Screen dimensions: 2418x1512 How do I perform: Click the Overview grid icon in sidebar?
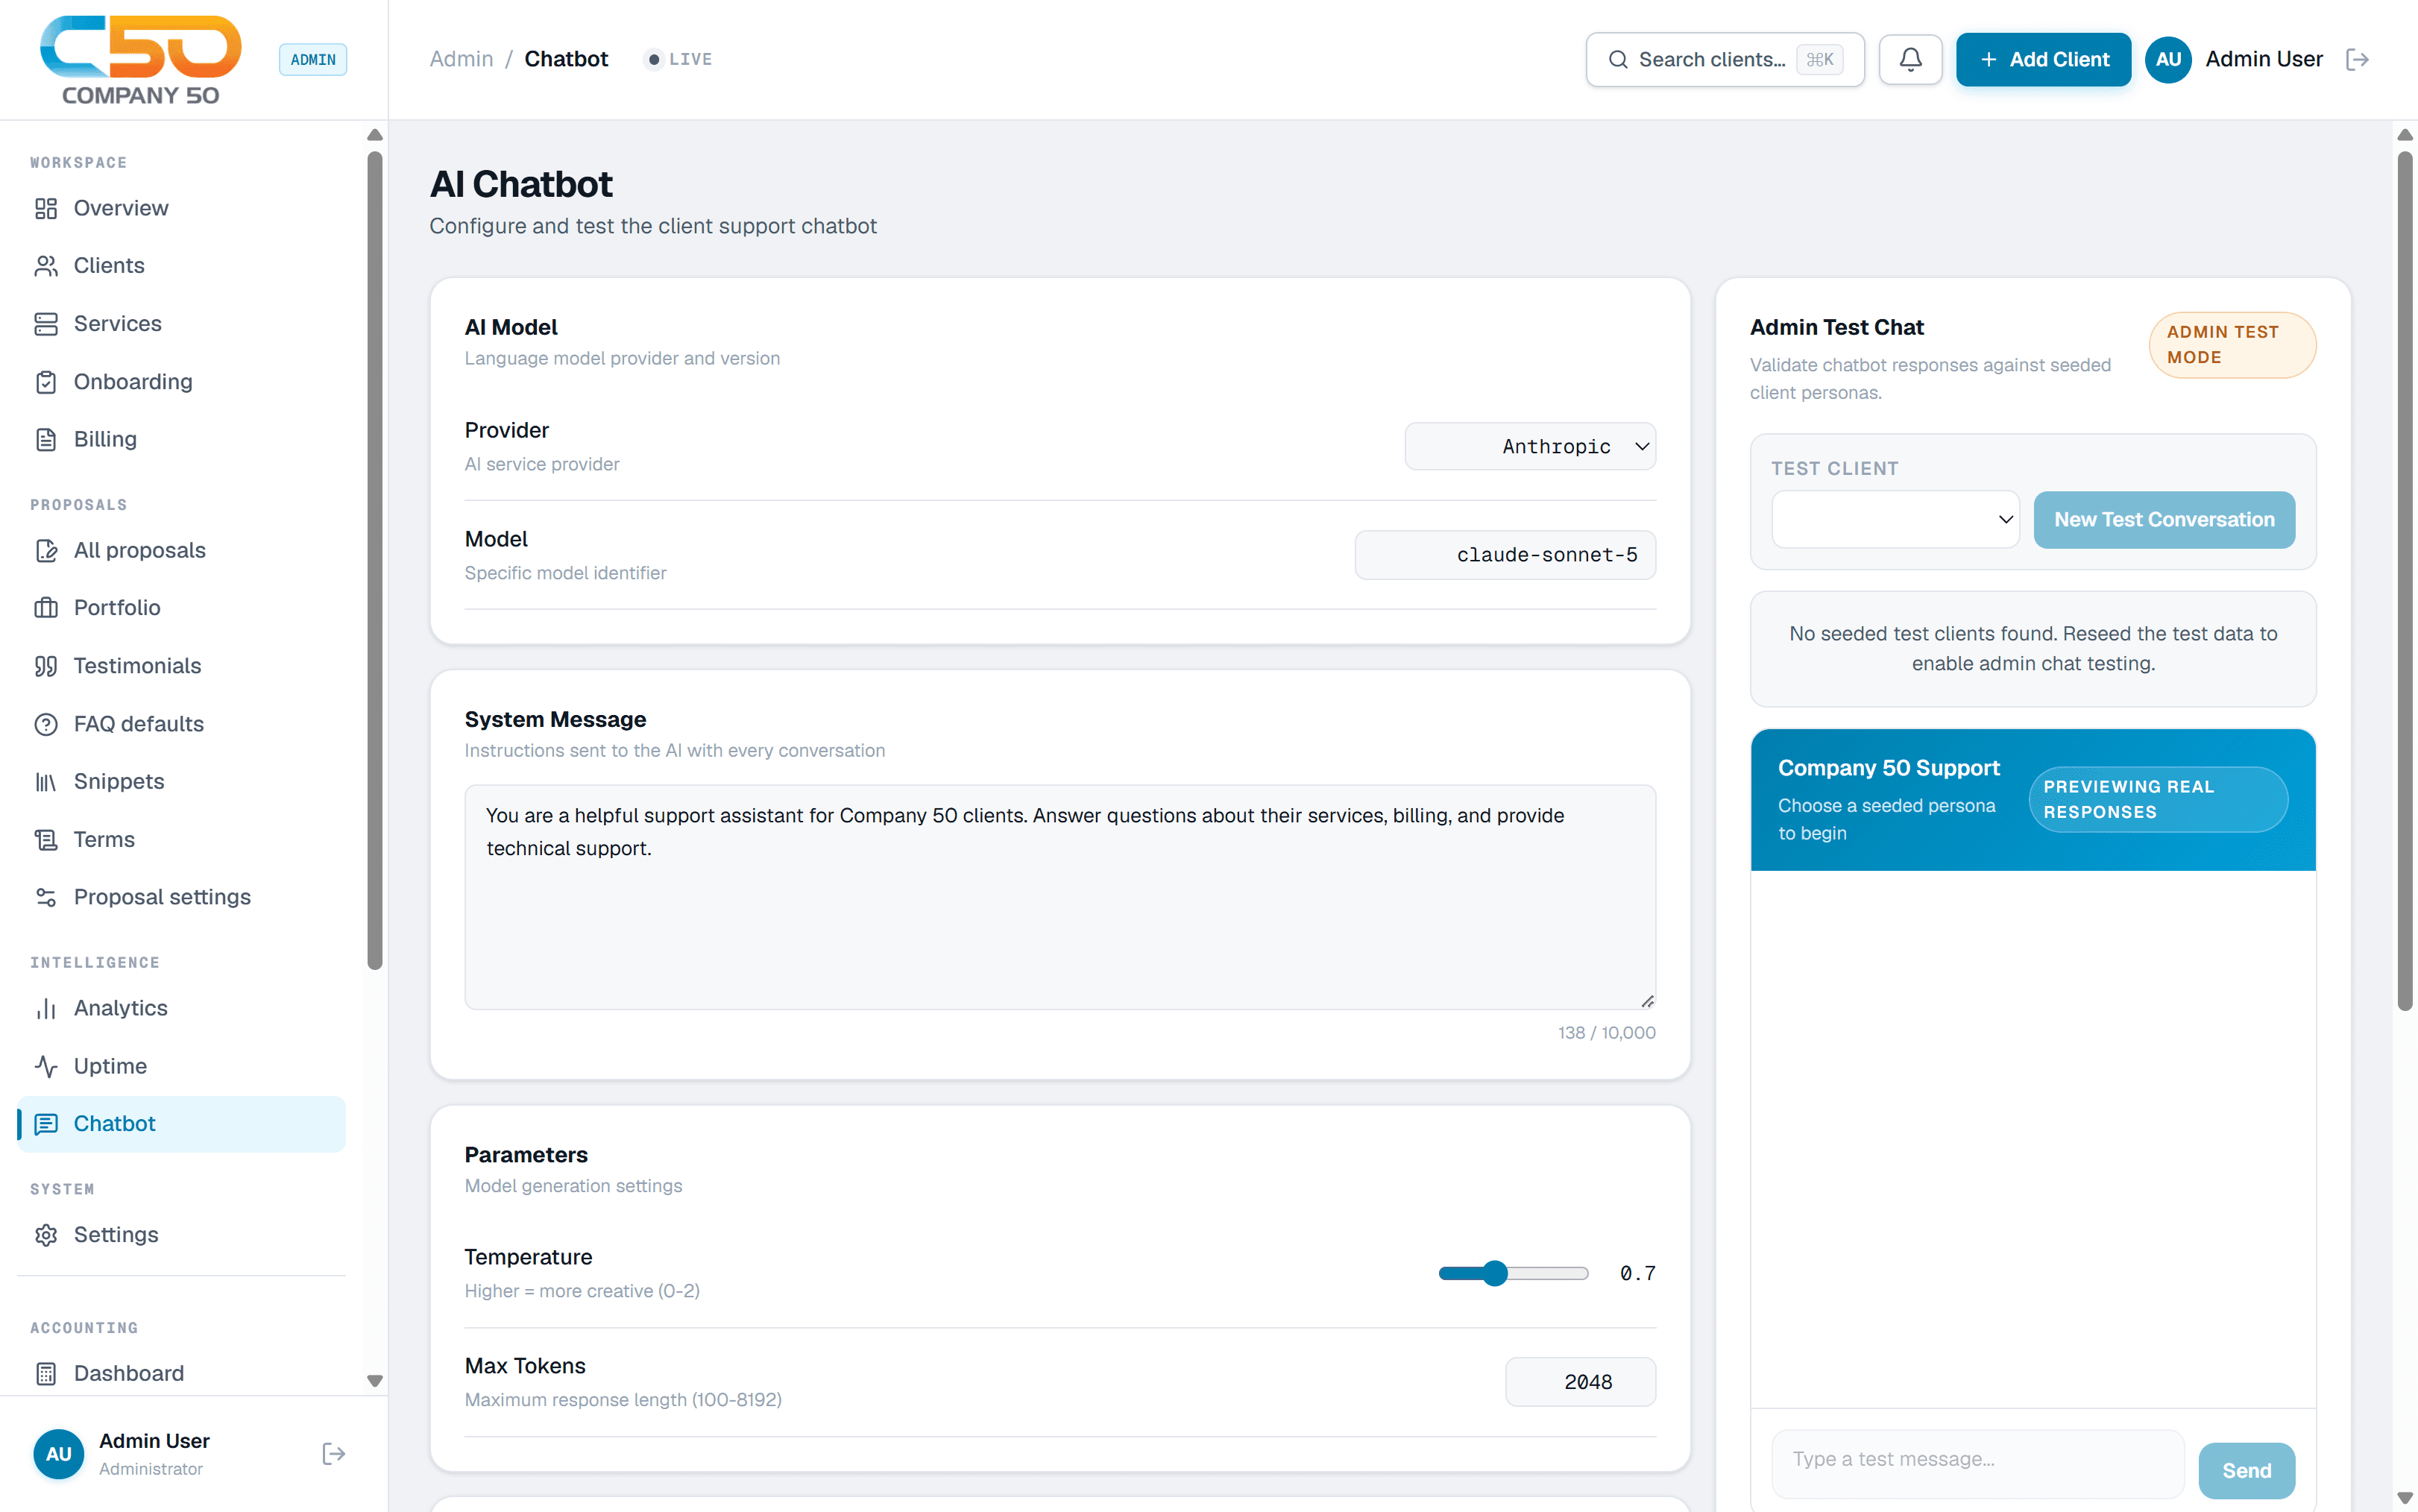point(46,208)
